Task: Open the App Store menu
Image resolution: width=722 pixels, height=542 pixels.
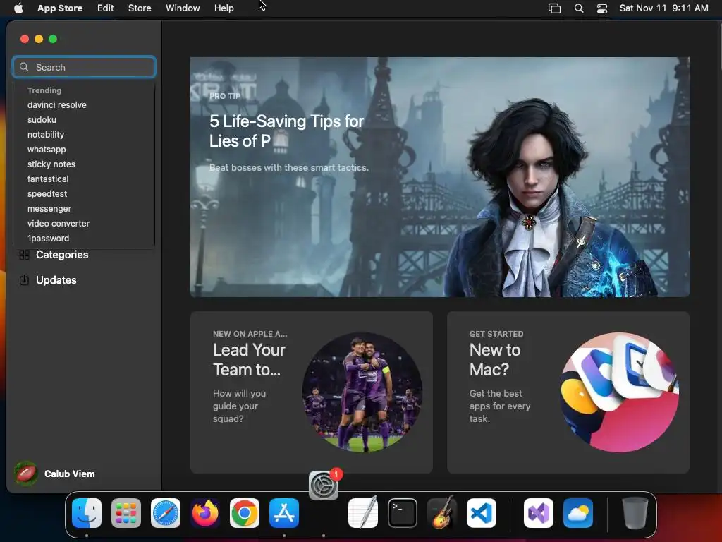Action: pos(60,8)
